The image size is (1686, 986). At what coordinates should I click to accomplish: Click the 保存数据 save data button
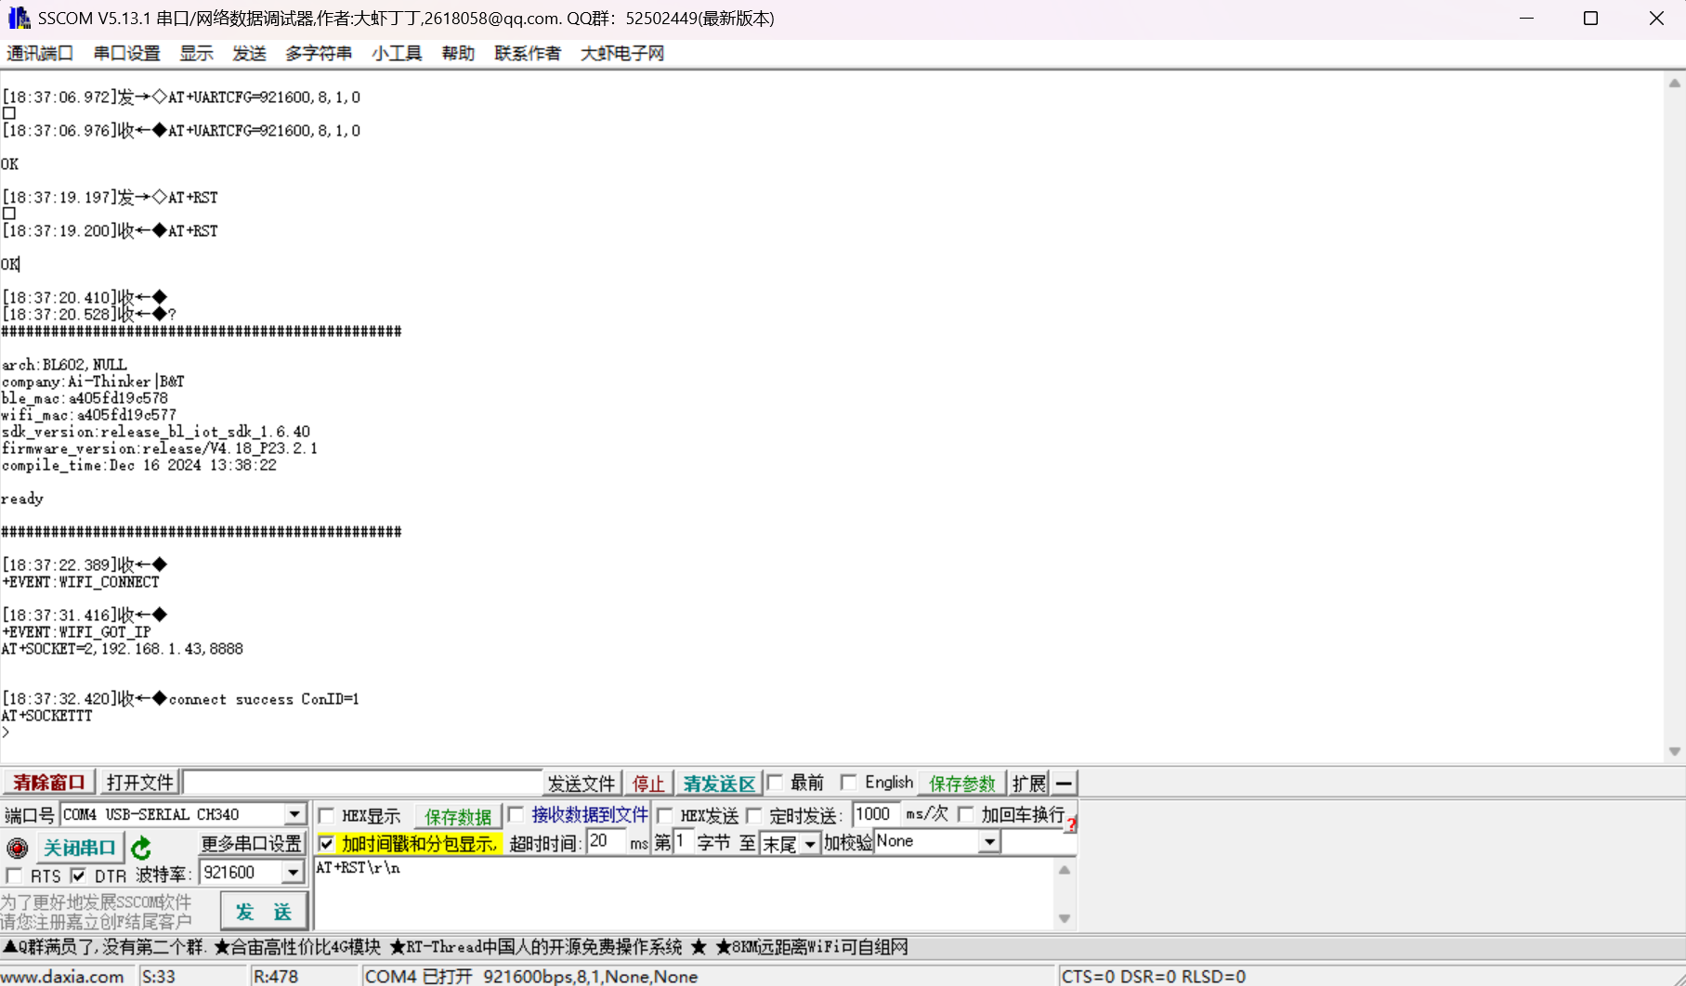[x=458, y=817]
